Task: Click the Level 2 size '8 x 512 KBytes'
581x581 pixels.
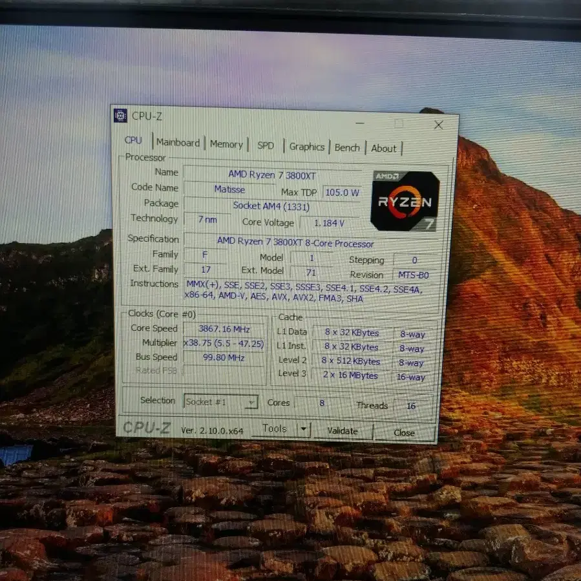Action: (x=351, y=361)
